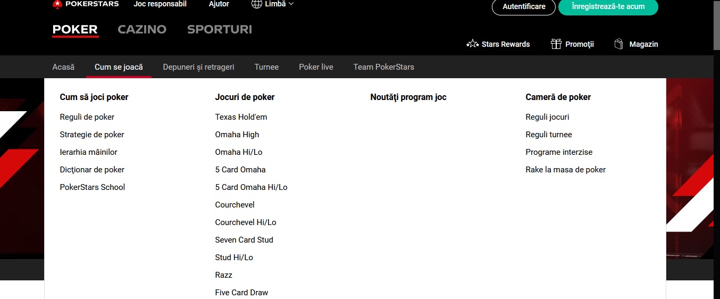Click the Autentificare login button
Screen dimensions: 720x299
524,7
